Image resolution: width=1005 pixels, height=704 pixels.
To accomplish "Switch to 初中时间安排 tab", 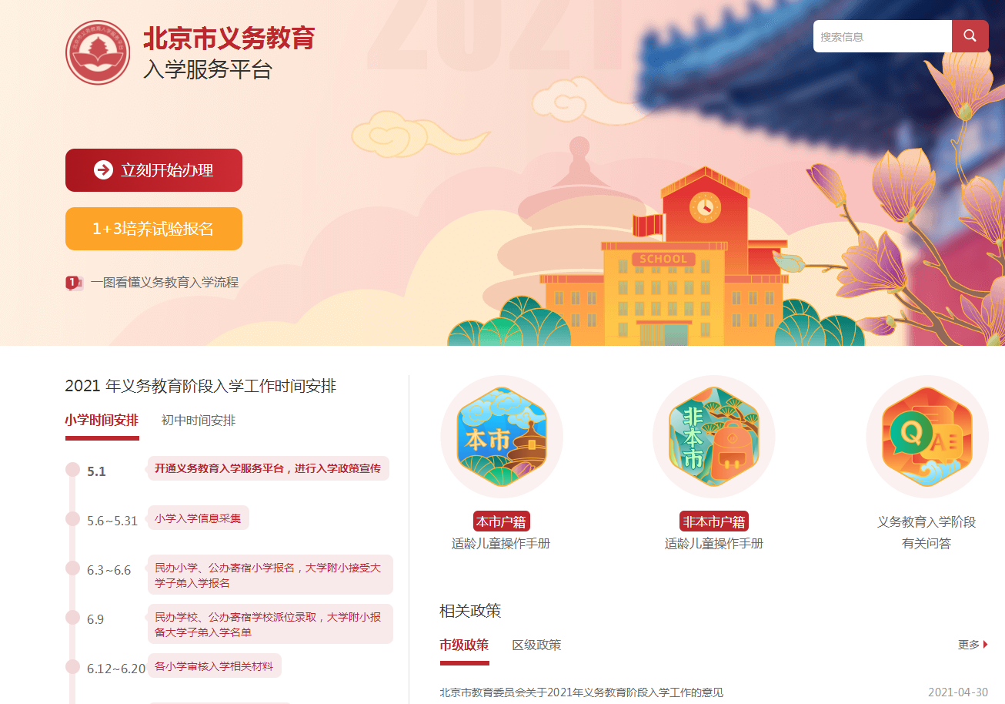I will 199,421.
